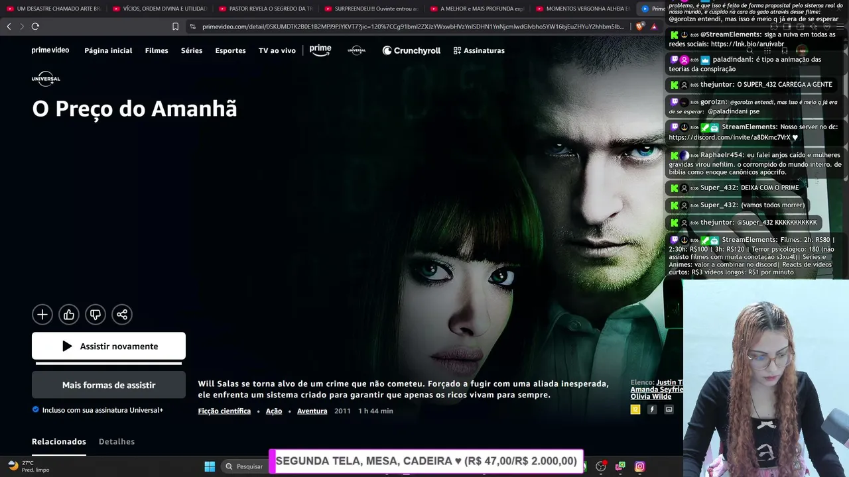This screenshot has height=477, width=849.
Task: Switch to the UM DESASTRE CHAMADO ARTE browser tab
Action: 53,9
